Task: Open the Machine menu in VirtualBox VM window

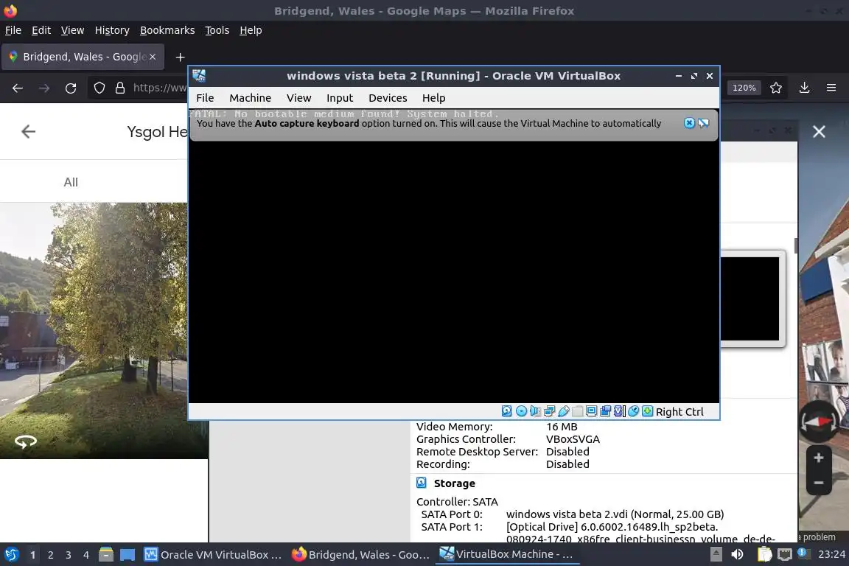Action: point(250,98)
